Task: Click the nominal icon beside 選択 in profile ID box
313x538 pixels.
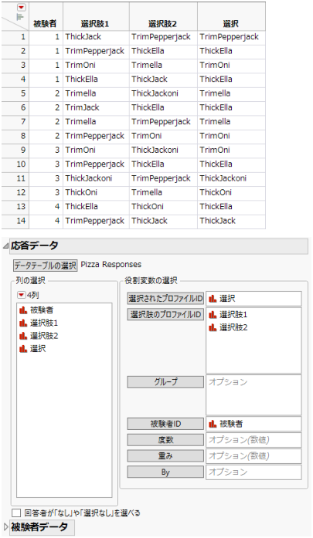Action: (x=213, y=299)
